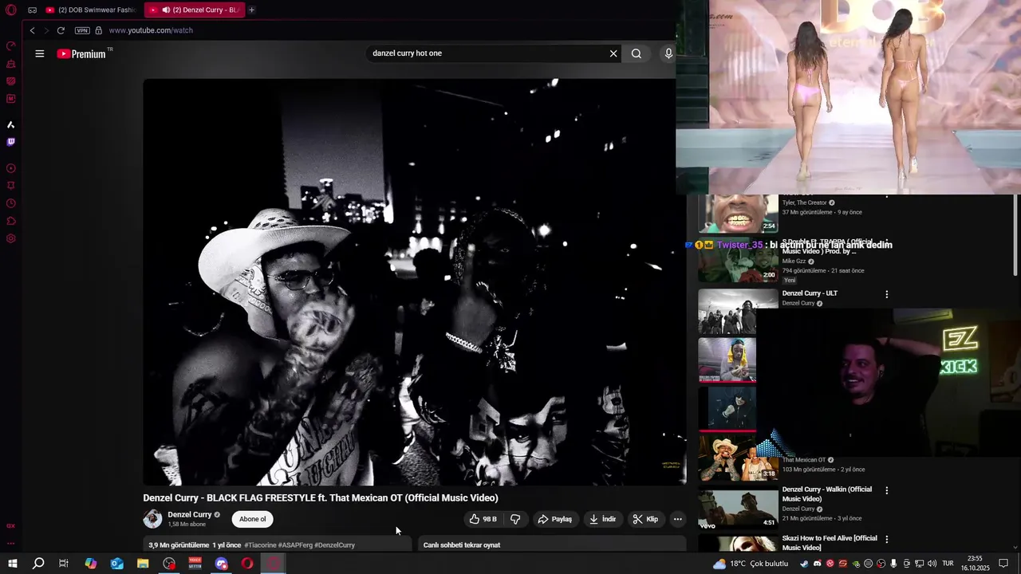
Task: Open options menu for Denzel Curry - ULT
Action: (886, 294)
